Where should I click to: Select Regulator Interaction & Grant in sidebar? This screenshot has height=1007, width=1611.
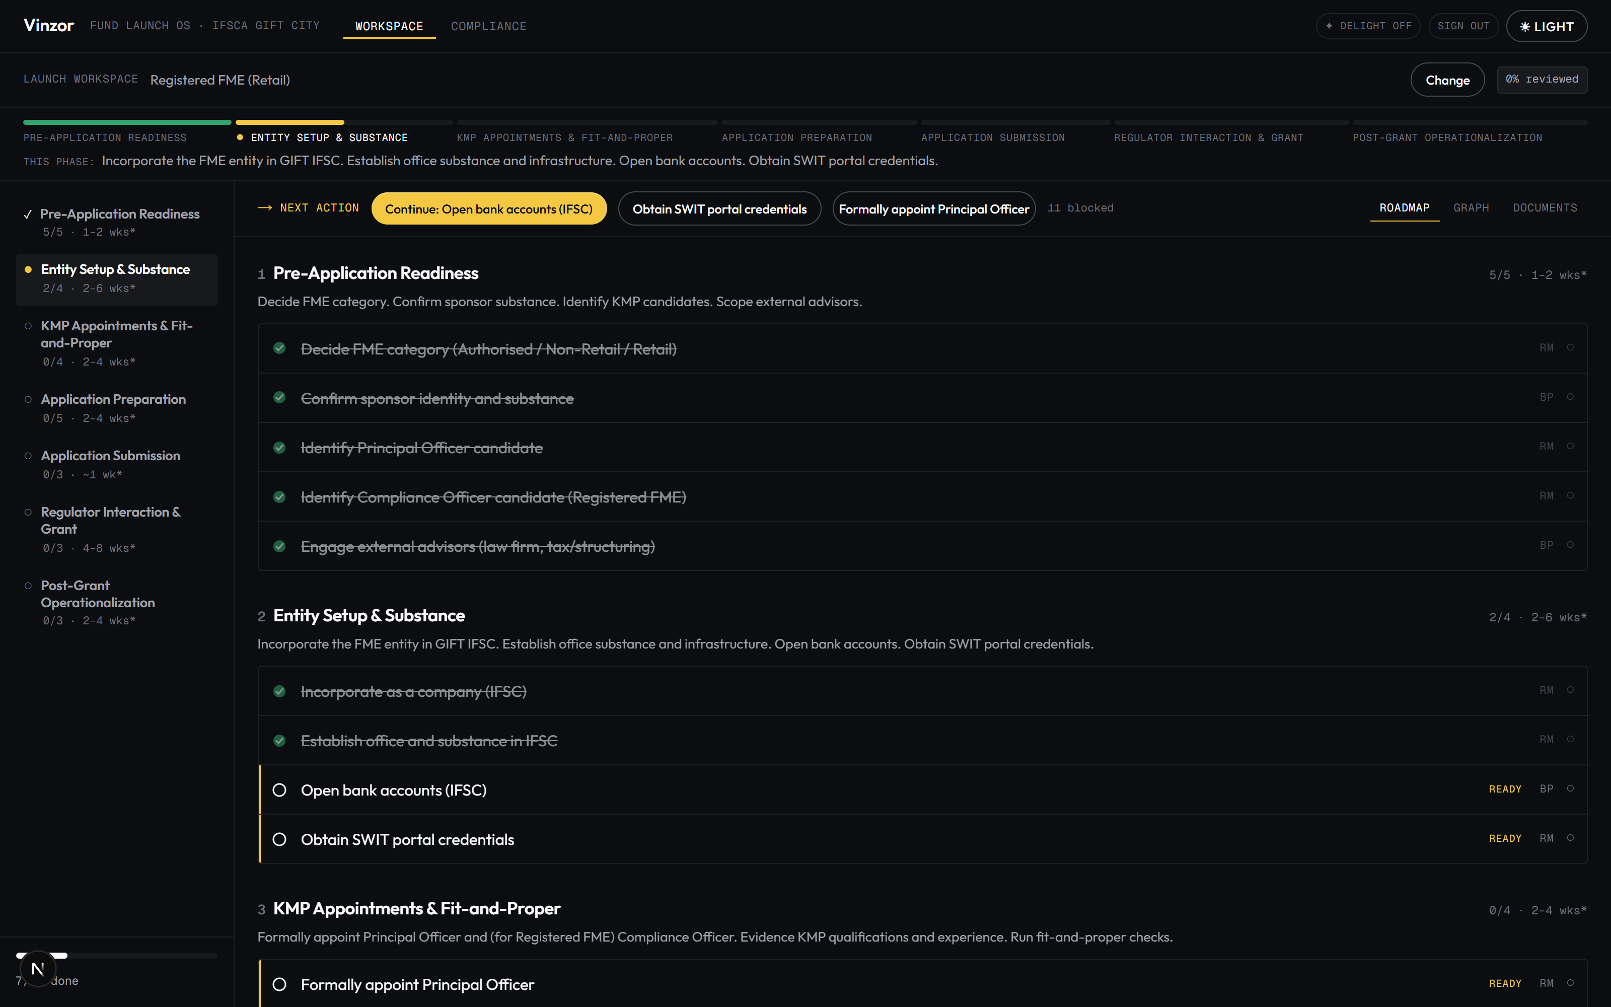tap(116, 530)
